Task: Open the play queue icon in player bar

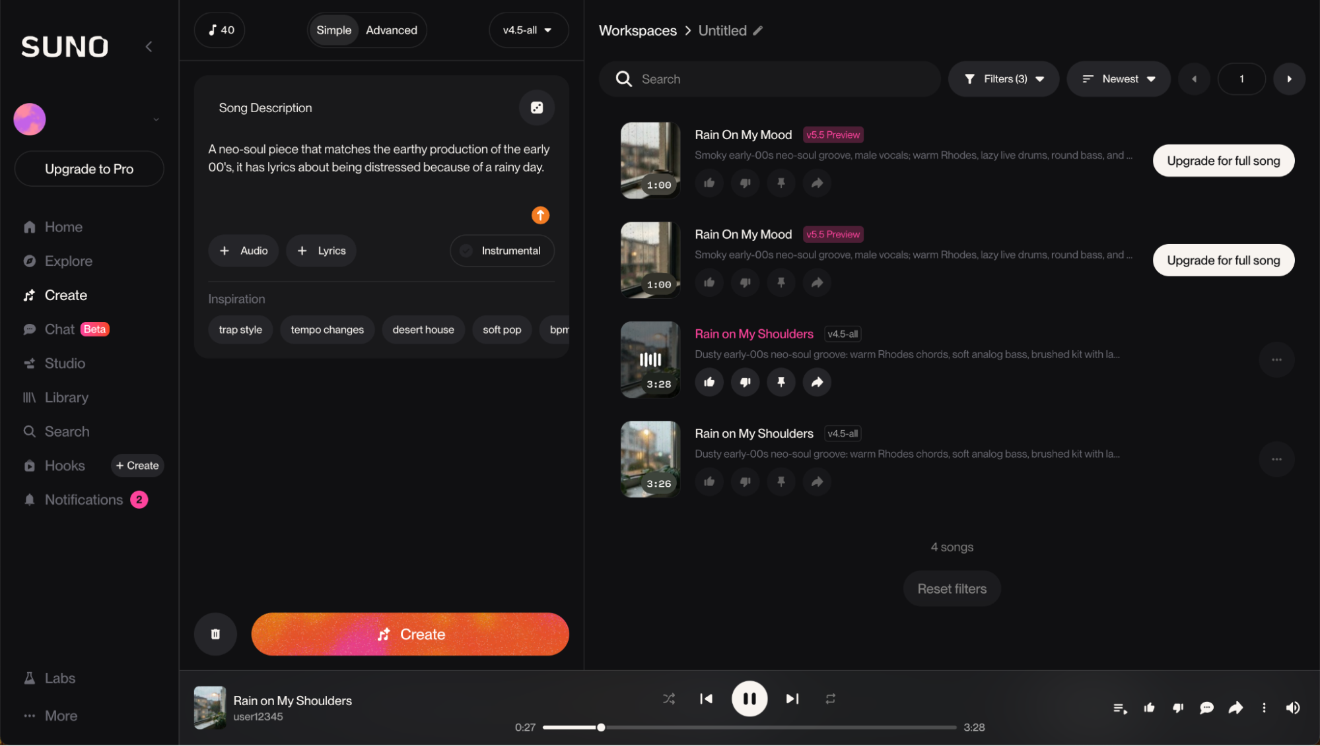Action: coord(1120,708)
